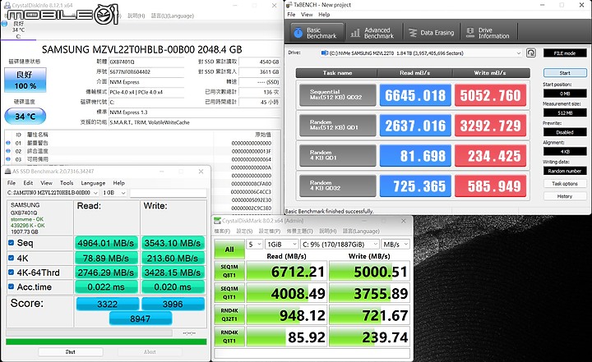The height and width of the screenshot is (362, 592).
Task: Click the CrystalDiskInfo title bar app icon
Action: tap(7, 5)
